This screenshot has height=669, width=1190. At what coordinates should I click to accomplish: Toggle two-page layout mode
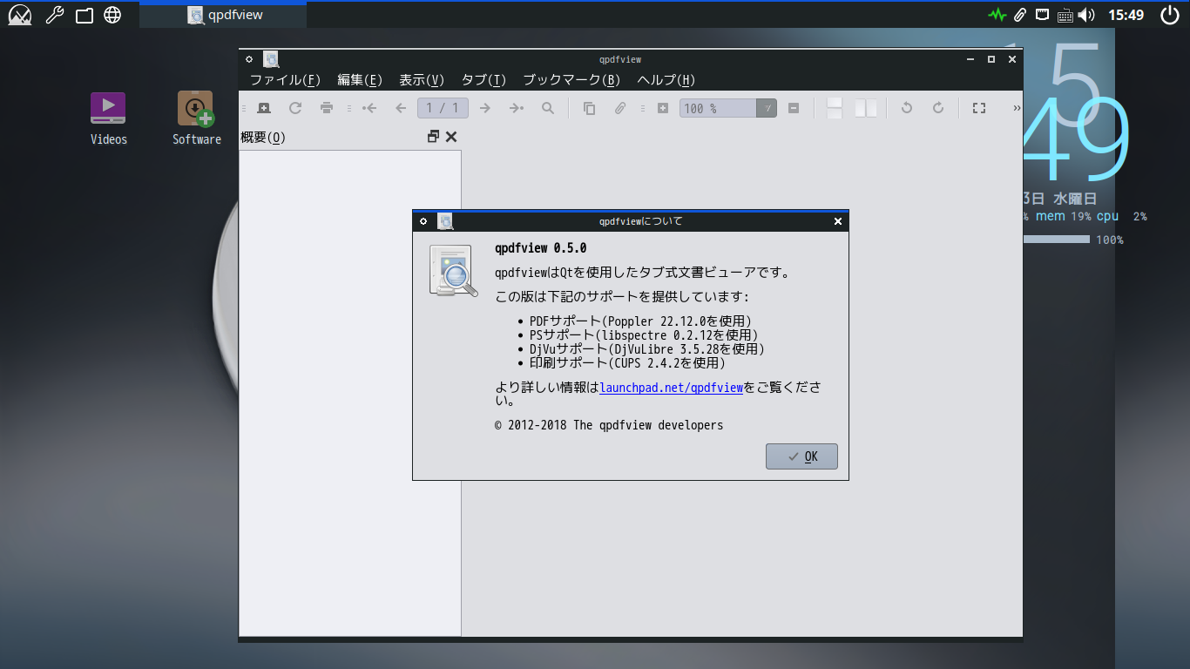point(866,108)
